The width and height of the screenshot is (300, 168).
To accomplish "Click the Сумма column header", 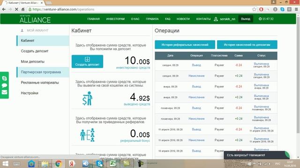I will click(x=239, y=56).
